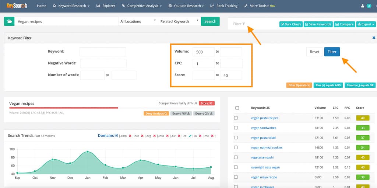Open the Export dropdown button

pos(366,24)
